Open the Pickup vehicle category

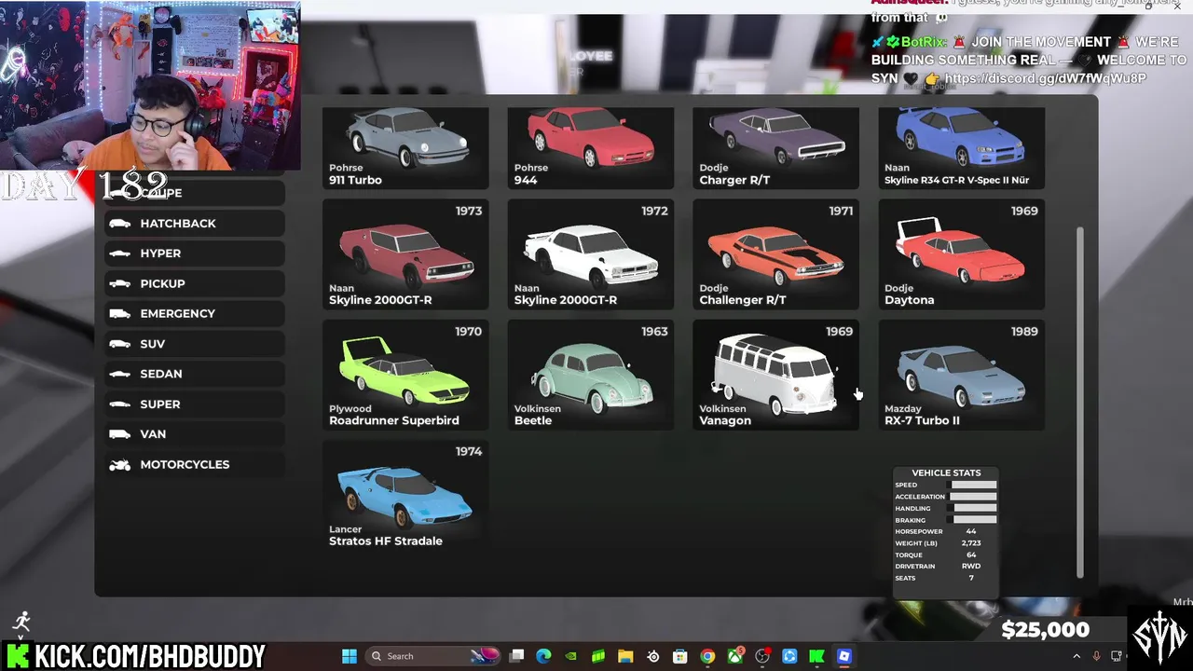coord(195,283)
